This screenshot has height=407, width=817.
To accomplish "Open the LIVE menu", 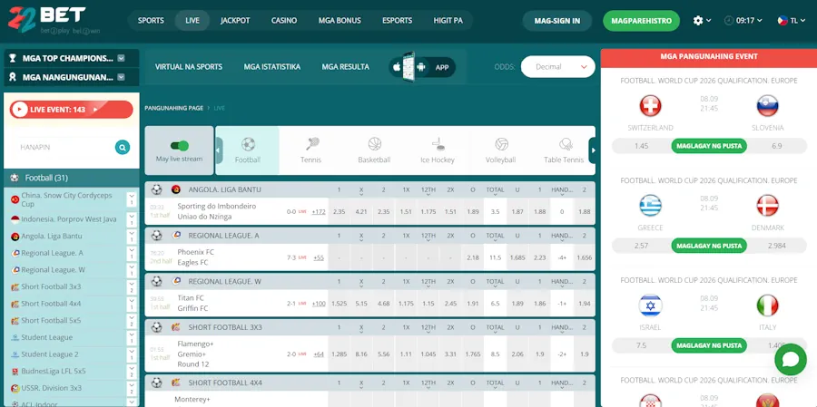I will (192, 21).
